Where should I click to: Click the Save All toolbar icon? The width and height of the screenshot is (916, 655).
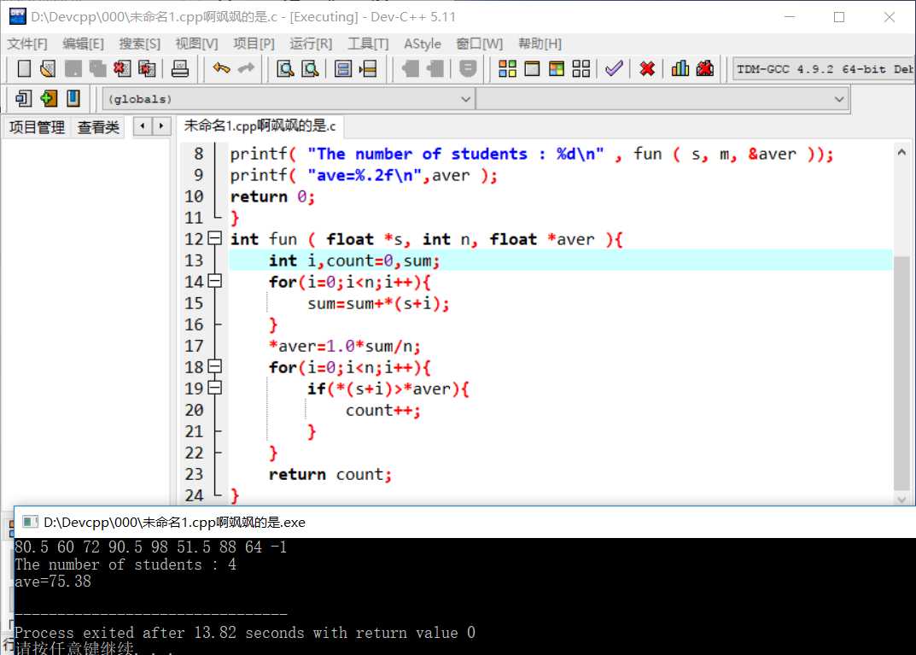(97, 69)
